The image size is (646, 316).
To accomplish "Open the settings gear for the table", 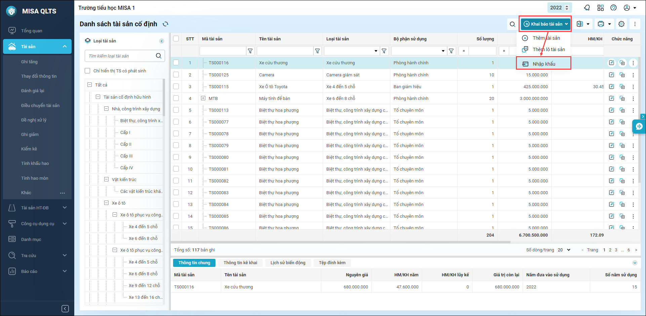I will coord(621,24).
